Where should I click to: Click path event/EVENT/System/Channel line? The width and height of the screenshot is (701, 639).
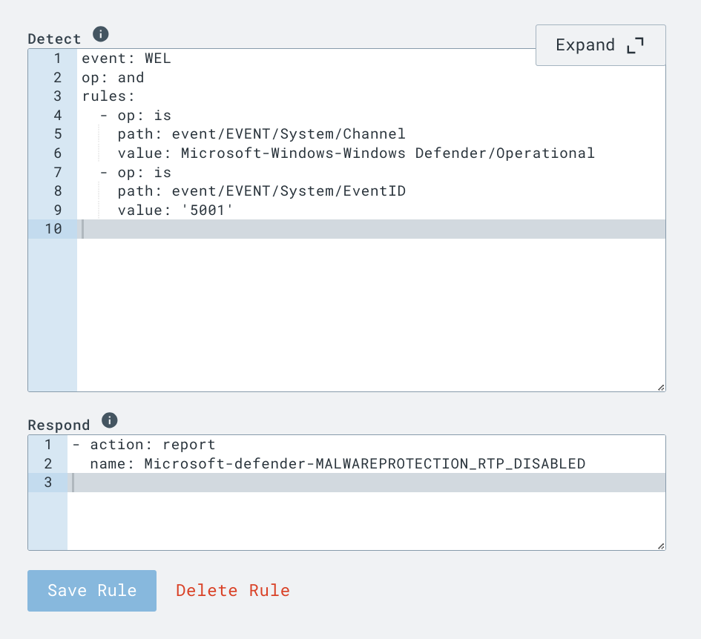pyautogui.click(x=262, y=134)
